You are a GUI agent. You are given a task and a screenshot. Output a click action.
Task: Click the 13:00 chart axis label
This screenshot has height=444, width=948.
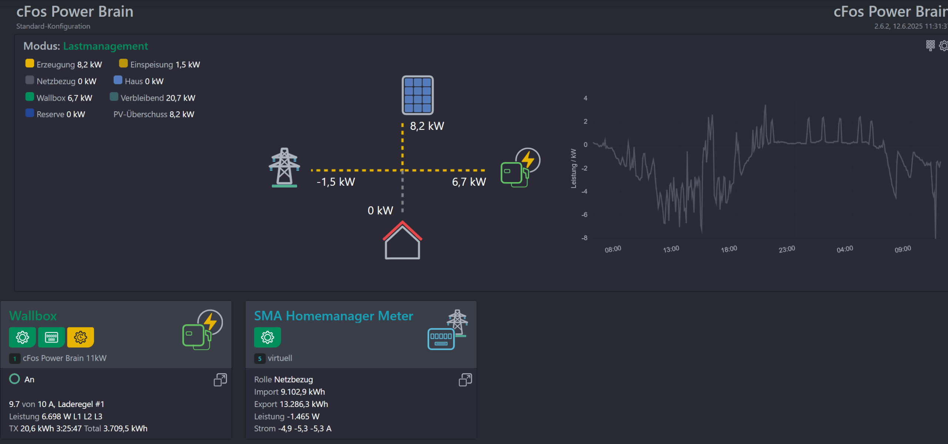[x=671, y=249]
